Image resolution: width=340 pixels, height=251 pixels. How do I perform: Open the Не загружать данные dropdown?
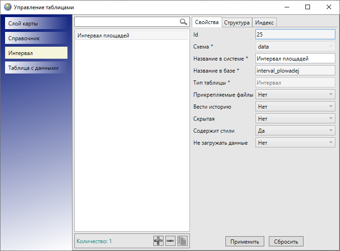click(295, 143)
